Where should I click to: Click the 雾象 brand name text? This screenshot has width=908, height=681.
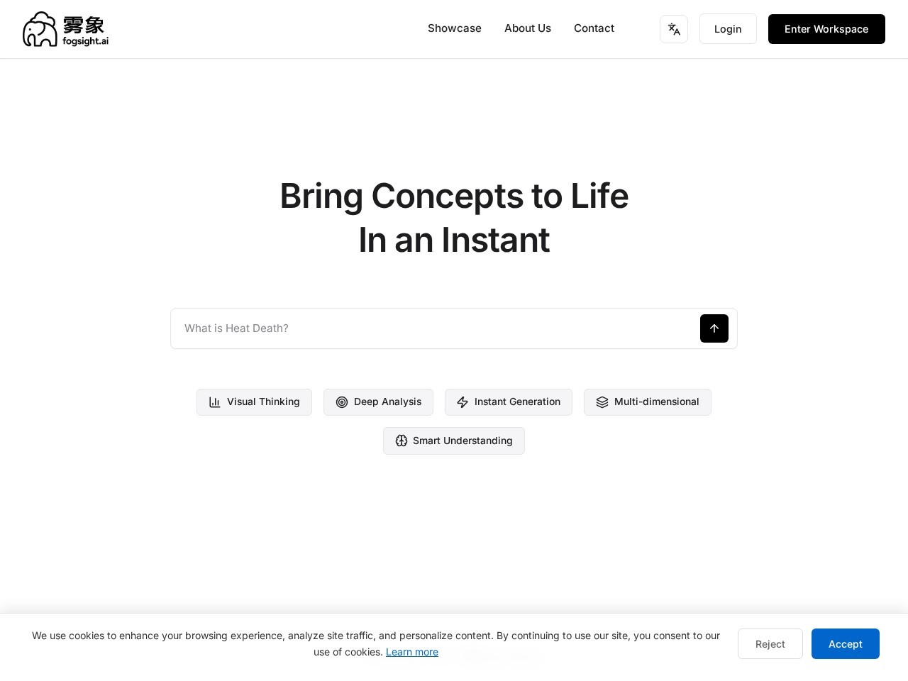[x=84, y=25]
